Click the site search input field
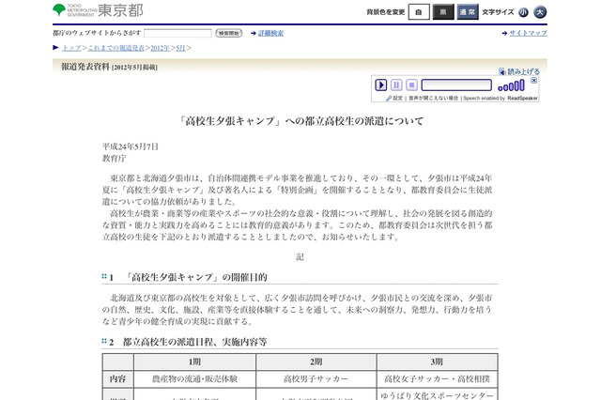The width and height of the screenshot is (601, 400). pos(177,33)
